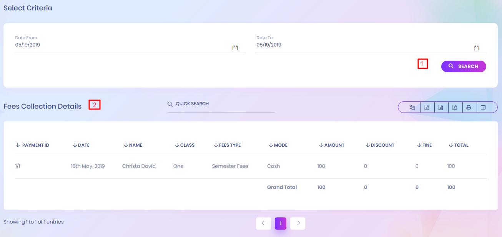Go to the next page arrow
Viewport: 502px width, 237px height.
tap(298, 224)
